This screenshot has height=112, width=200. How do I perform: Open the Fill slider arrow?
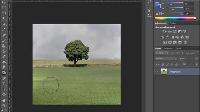[x=197, y=64]
